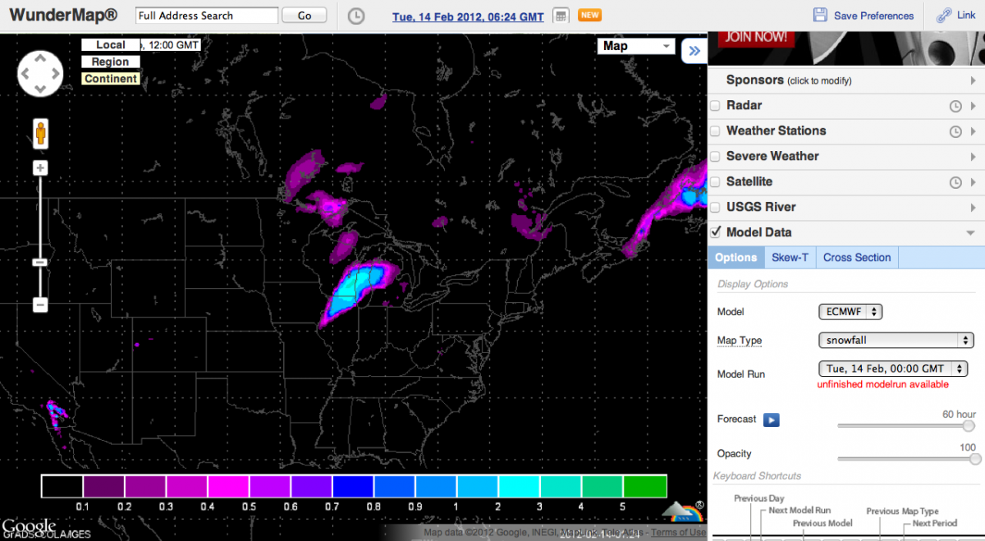985x541 pixels.
Task: Click the Link chain icon
Action: (x=943, y=15)
